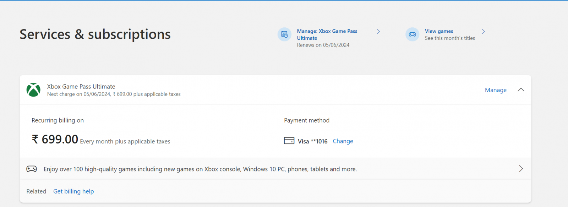Screen dimensions: 568x207
Task: Click the Visa **1016 card text
Action: click(312, 141)
